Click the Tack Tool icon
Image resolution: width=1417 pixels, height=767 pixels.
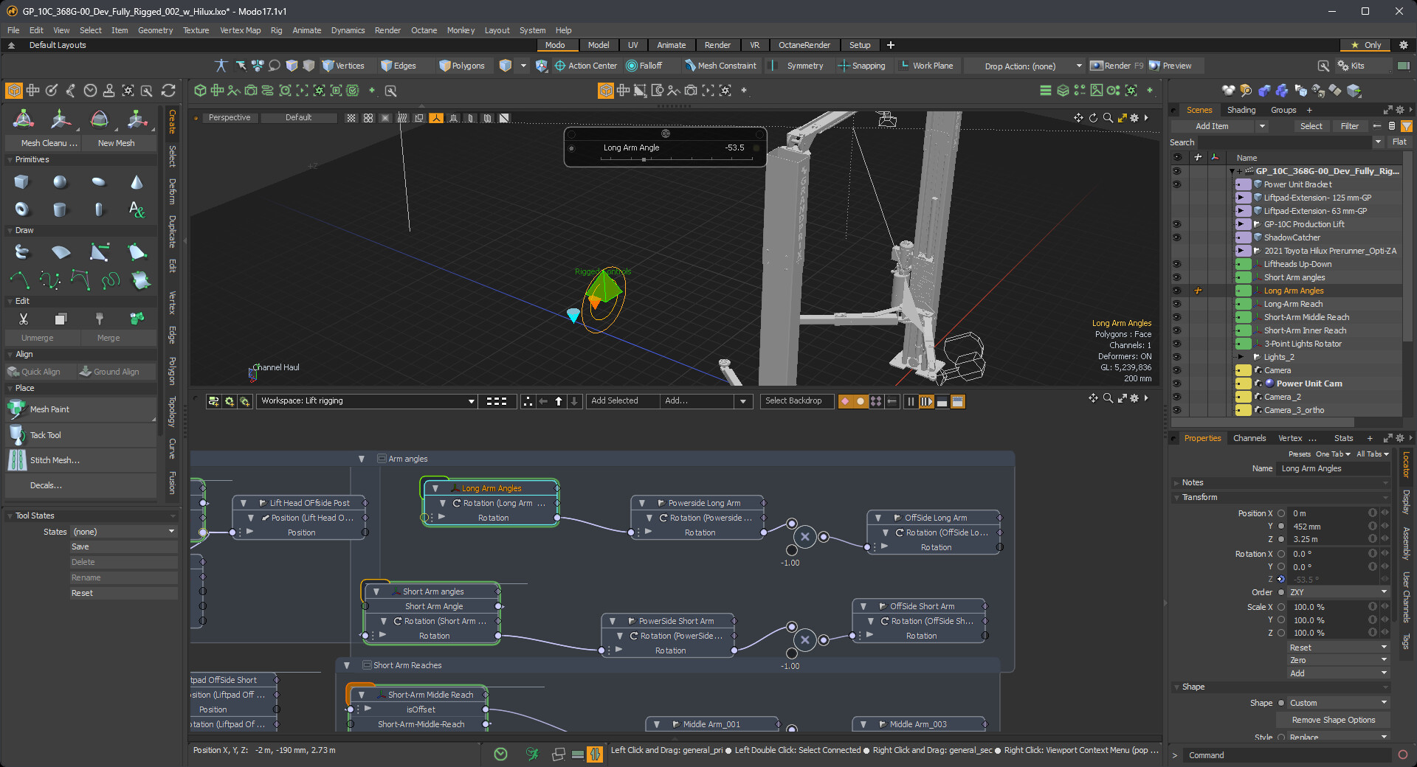tap(17, 435)
